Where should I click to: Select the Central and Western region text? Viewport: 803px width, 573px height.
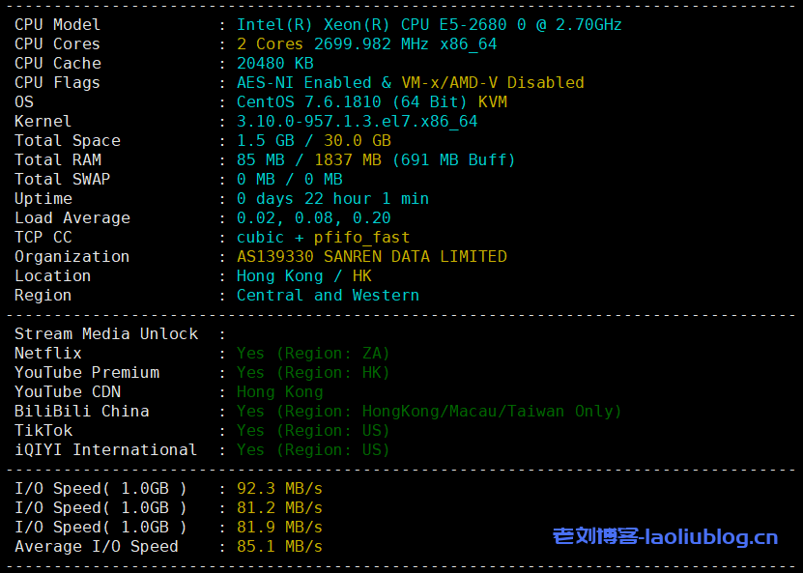pyautogui.click(x=328, y=296)
